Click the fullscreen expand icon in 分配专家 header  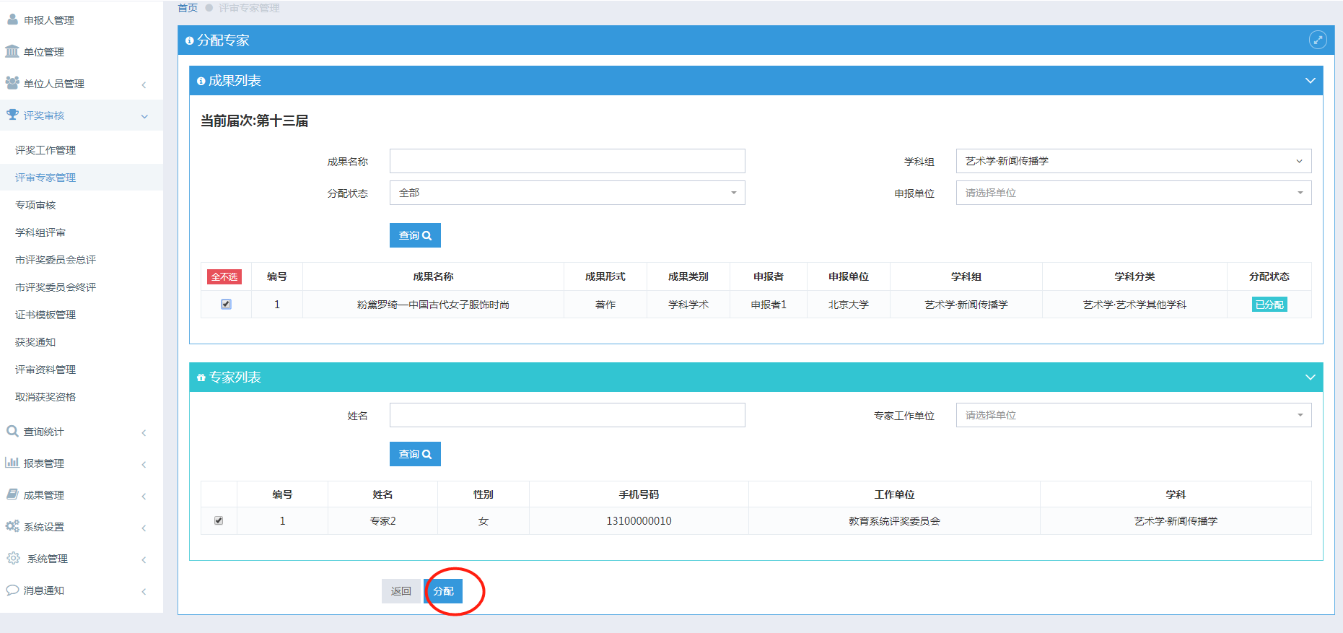[1318, 40]
